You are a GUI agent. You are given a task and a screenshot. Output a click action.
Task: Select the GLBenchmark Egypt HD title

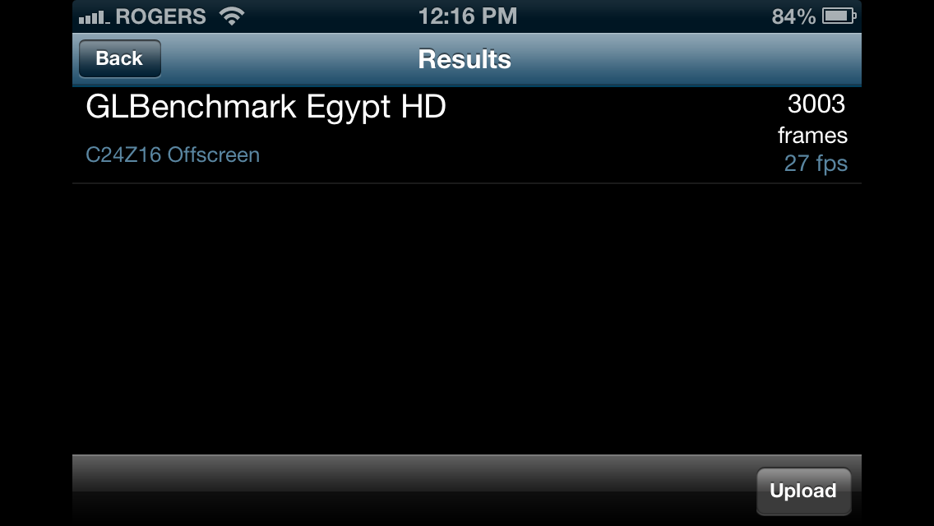coord(266,108)
